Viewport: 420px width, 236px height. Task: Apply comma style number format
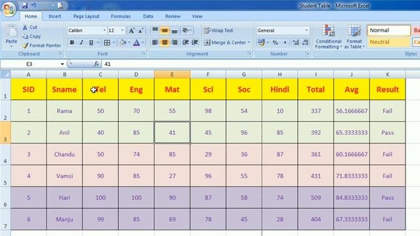[285, 43]
